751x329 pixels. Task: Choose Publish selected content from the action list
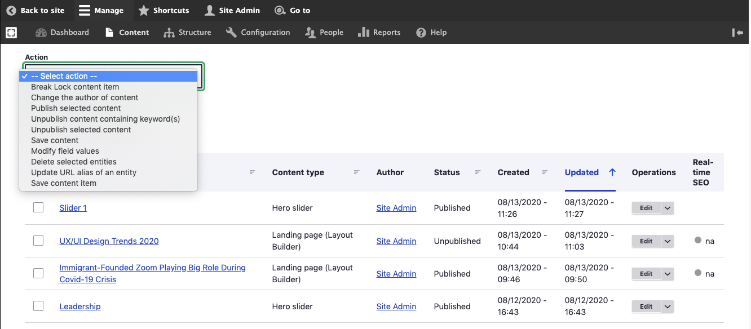tap(76, 108)
